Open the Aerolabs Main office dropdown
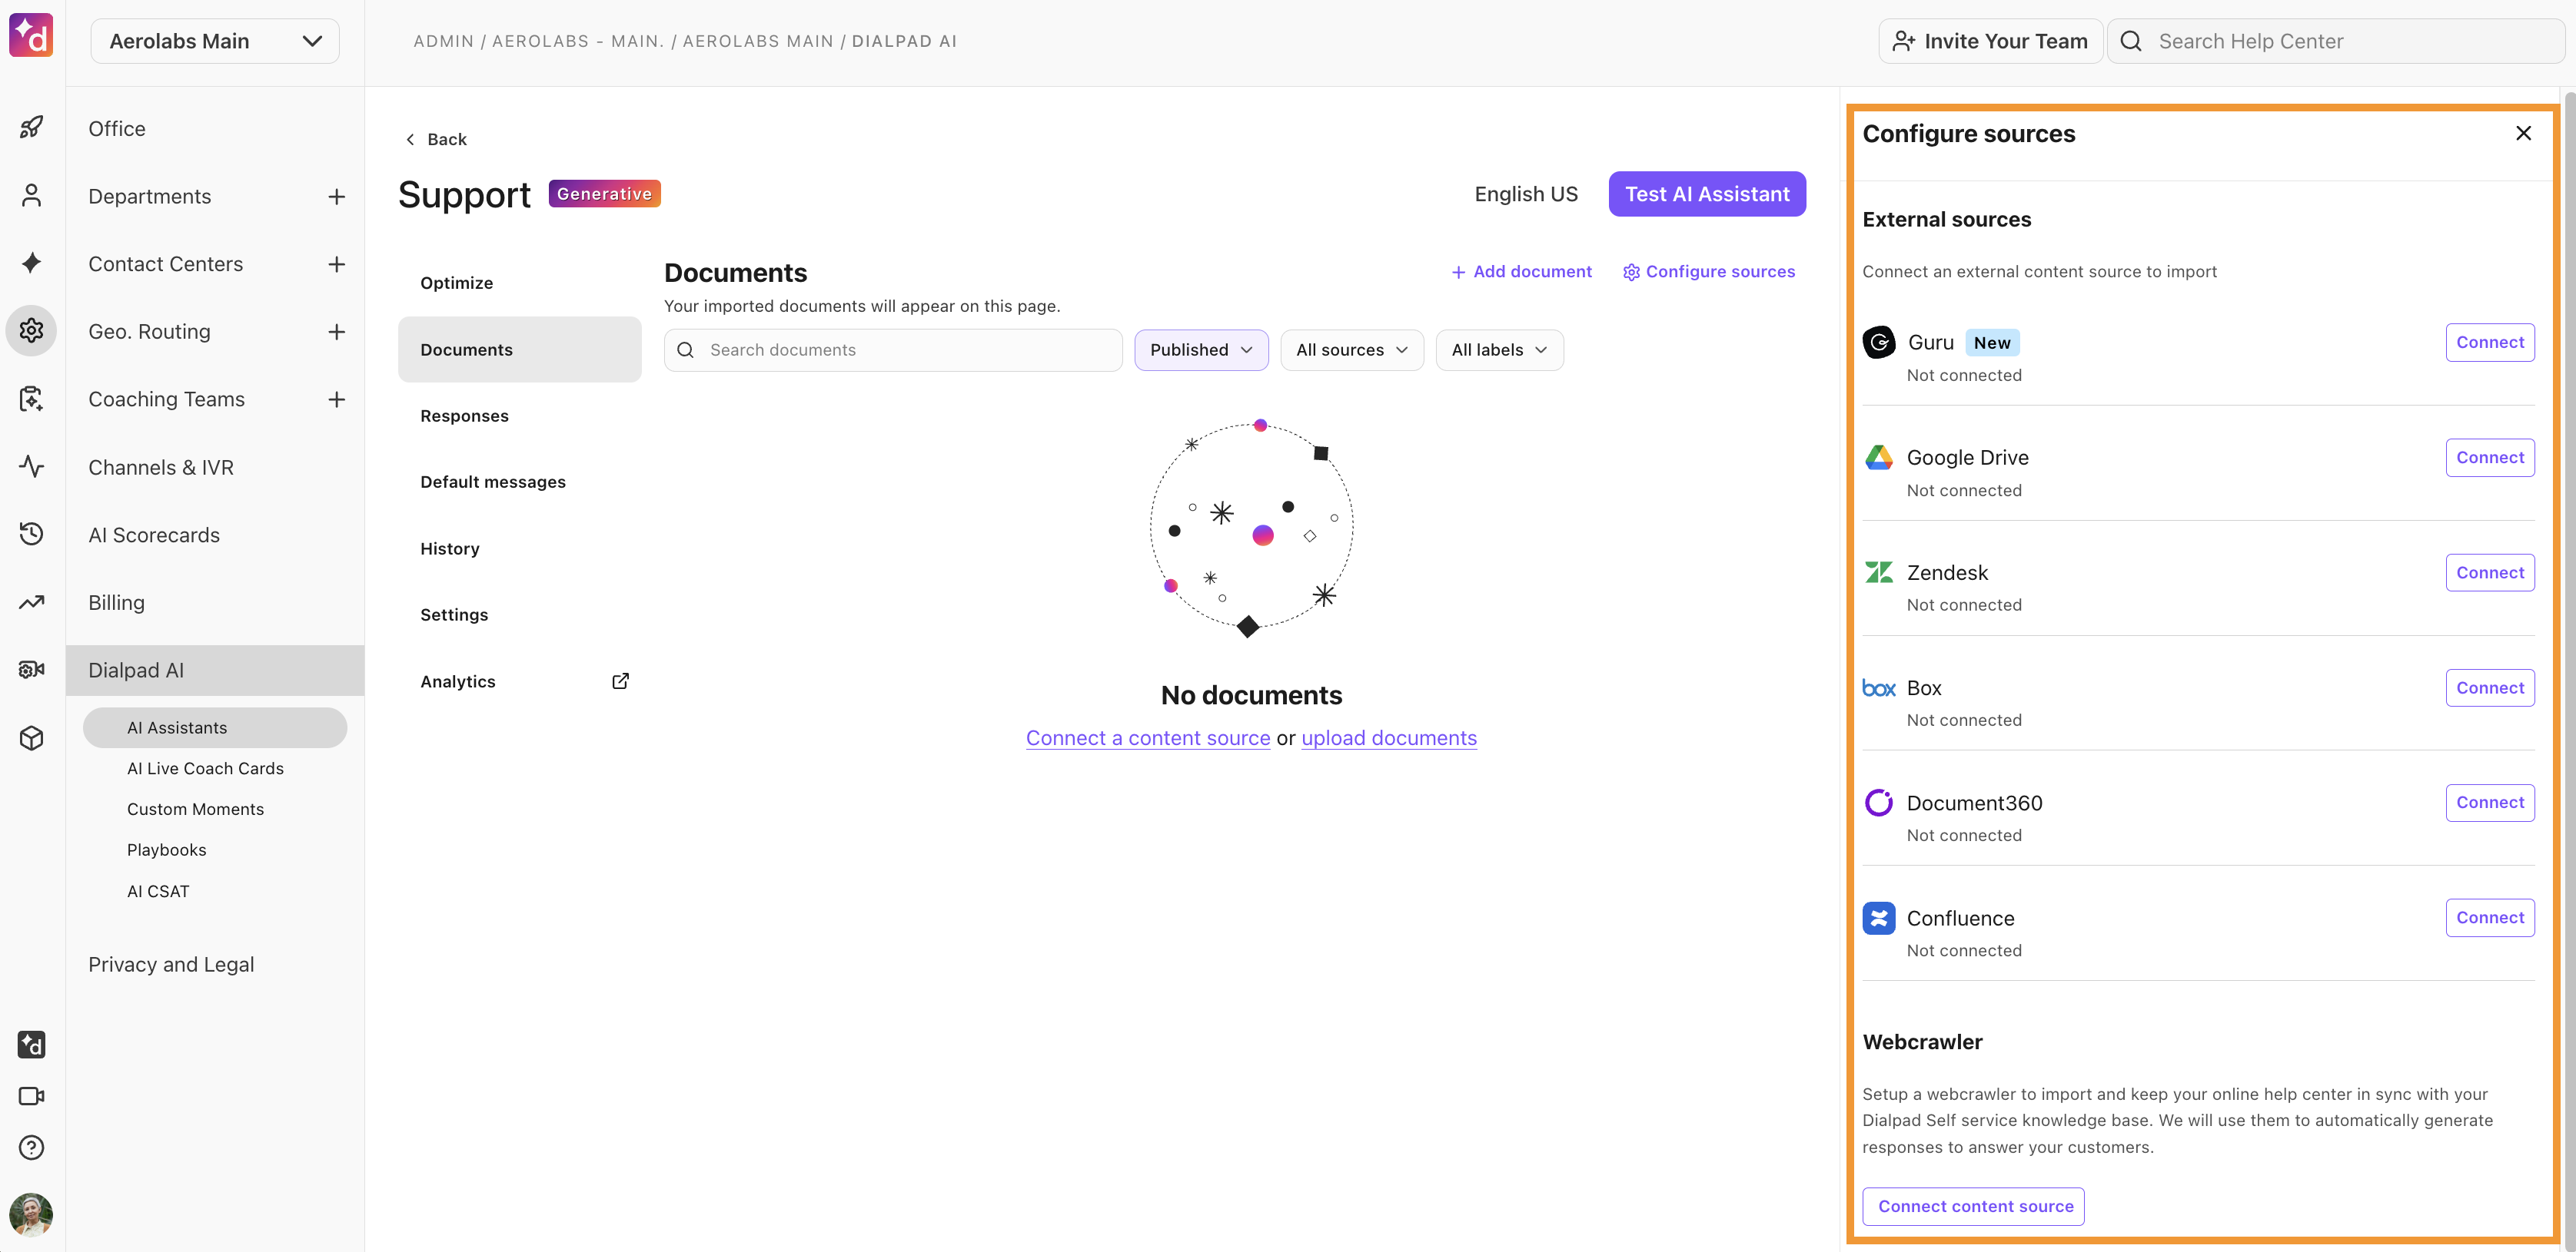The height and width of the screenshot is (1252, 2576). (x=215, y=41)
